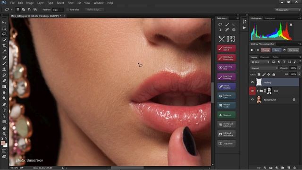Select the Crop tool
Viewport: 302px width, 170px height.
4,46
